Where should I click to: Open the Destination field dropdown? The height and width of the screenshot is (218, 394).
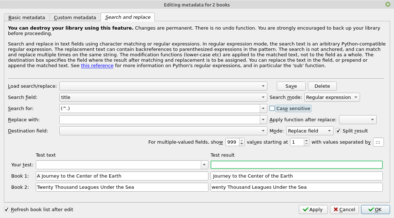(x=263, y=131)
